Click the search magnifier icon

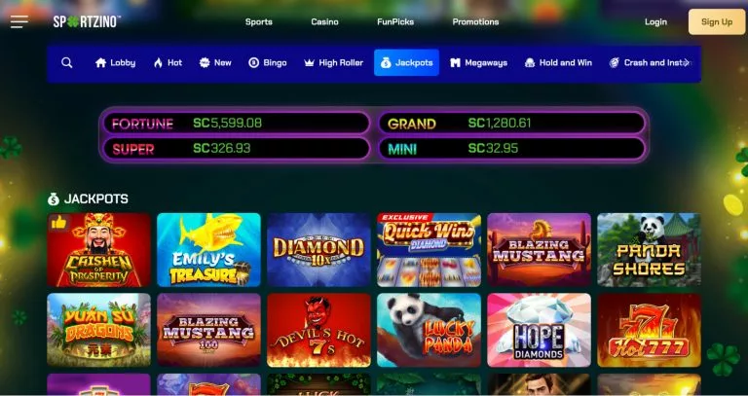pos(67,63)
